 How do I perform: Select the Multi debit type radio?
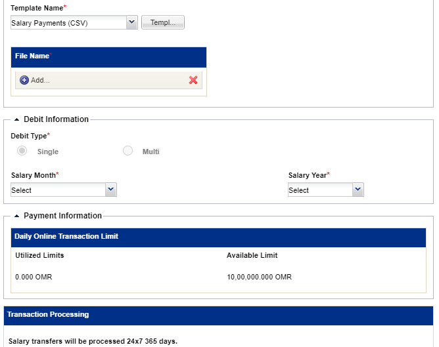[127, 151]
